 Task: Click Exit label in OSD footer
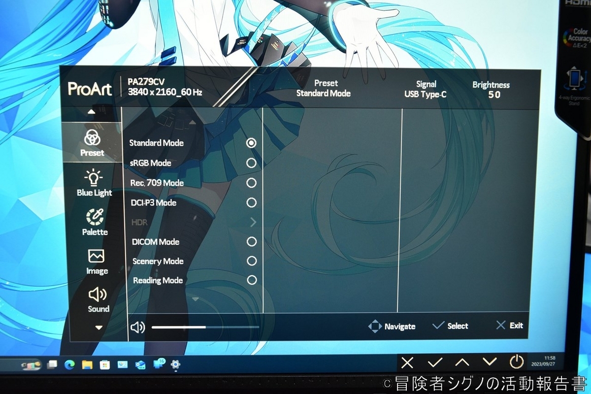click(516, 326)
